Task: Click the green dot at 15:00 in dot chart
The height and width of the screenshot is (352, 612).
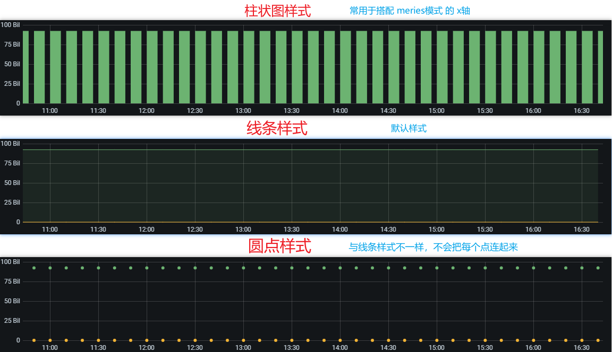Action: [x=437, y=268]
